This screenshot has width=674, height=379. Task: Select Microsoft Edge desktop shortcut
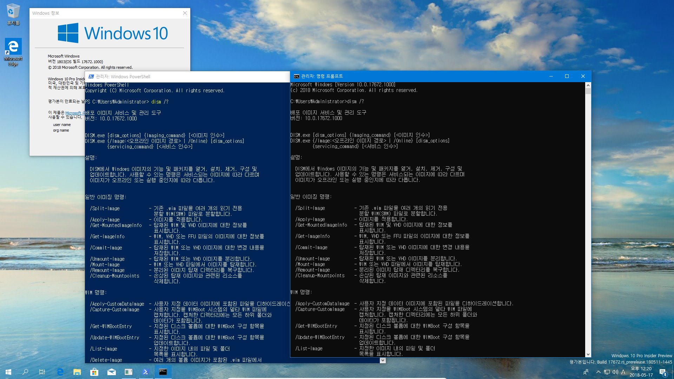(13, 52)
